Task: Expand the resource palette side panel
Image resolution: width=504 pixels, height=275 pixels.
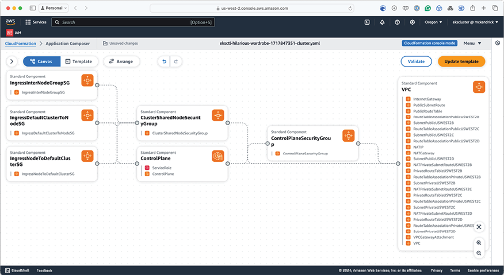Action: click(12, 61)
